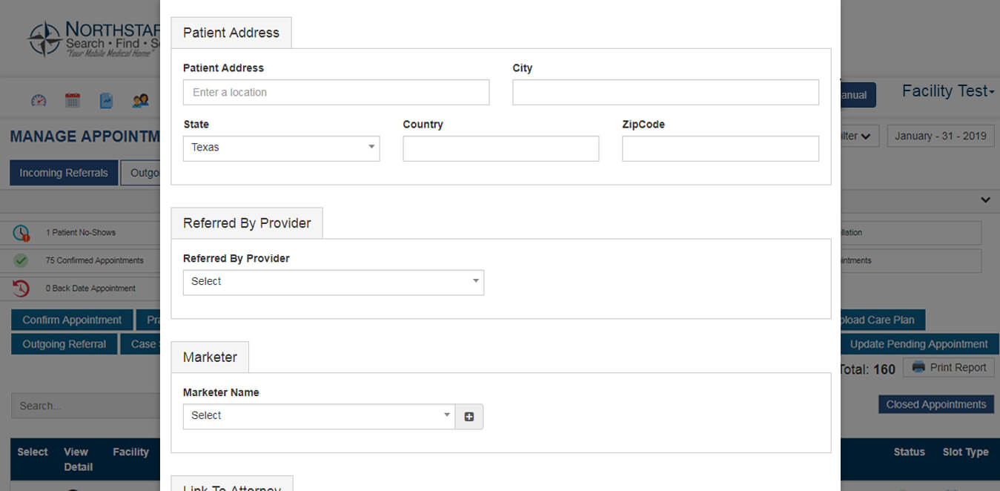Open the Marketer Name dropdown
This screenshot has width=1000, height=491.
pos(319,416)
